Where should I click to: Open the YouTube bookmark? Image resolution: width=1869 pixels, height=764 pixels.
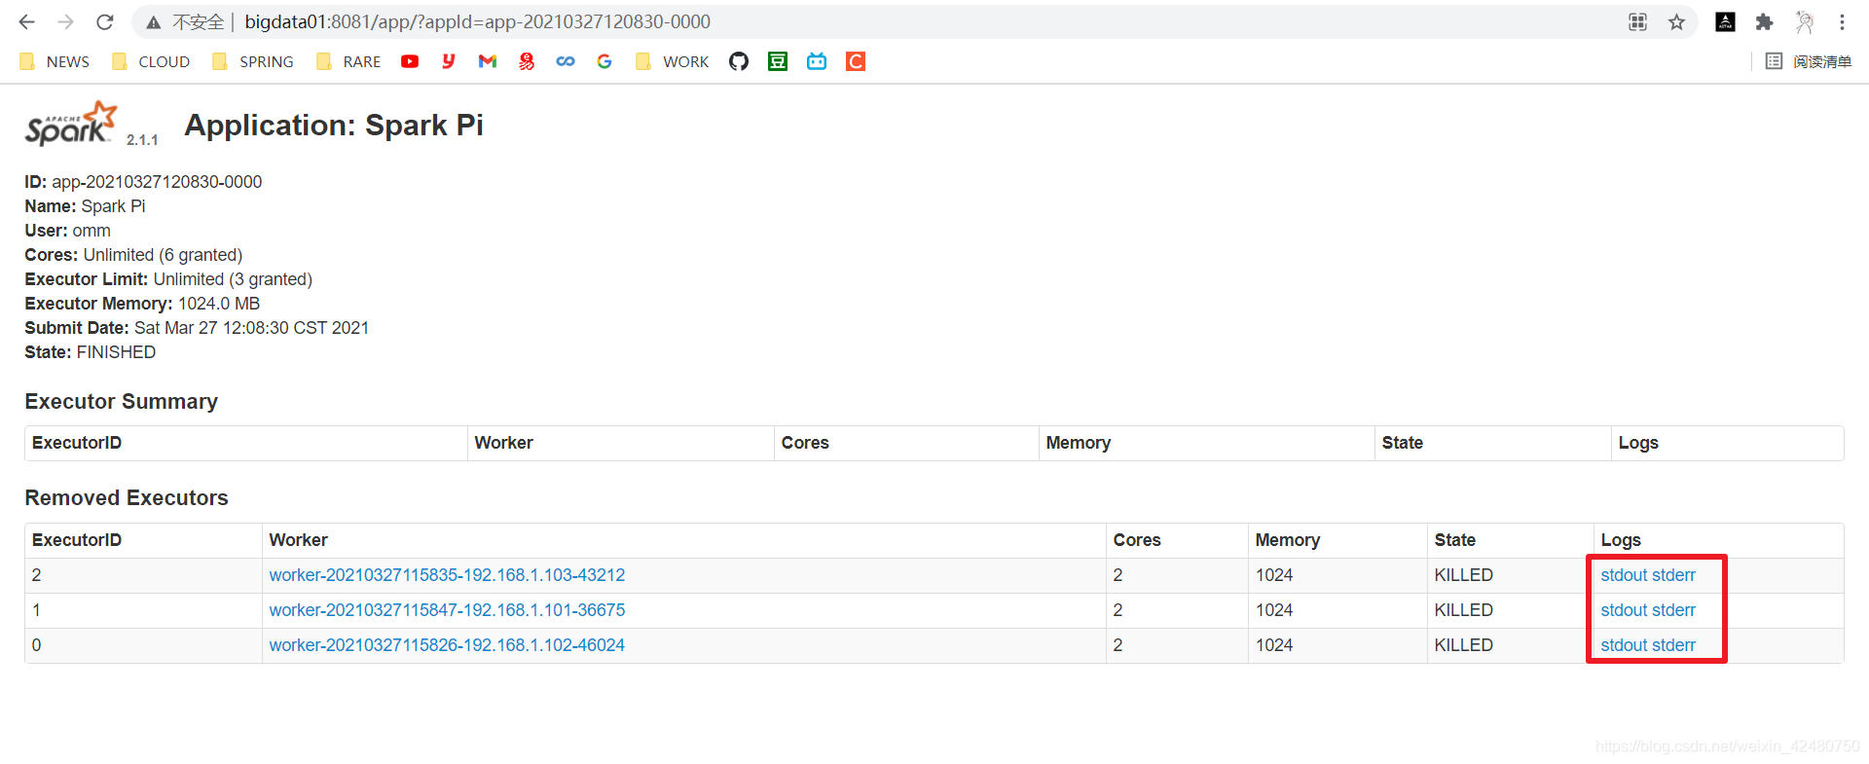(x=410, y=61)
